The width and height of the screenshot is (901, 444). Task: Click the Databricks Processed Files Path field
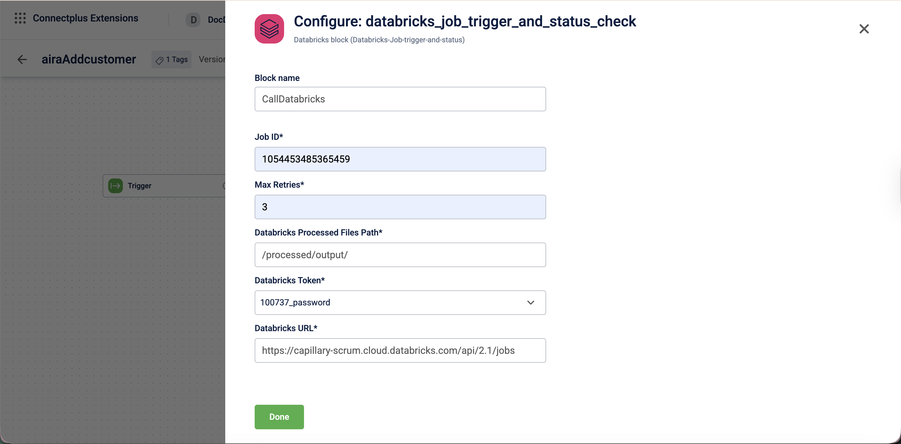(x=400, y=255)
